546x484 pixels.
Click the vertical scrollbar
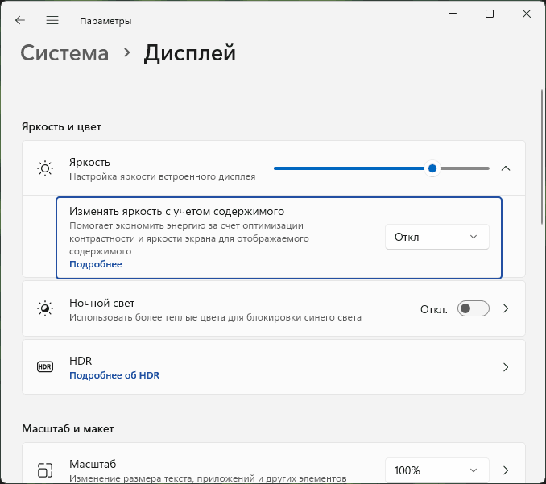point(542,157)
